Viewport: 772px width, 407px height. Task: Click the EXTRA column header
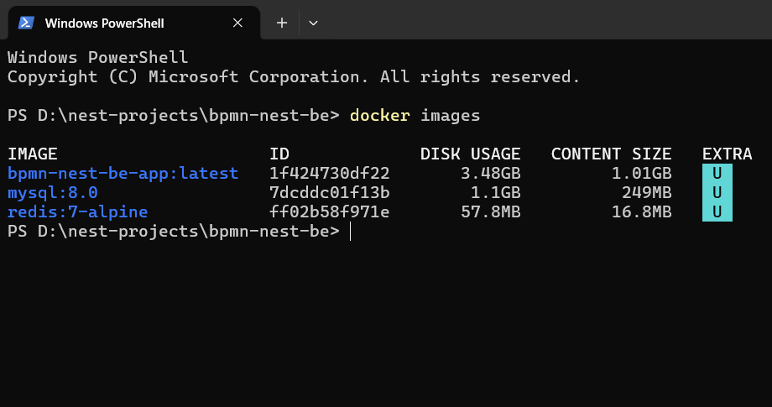(728, 154)
